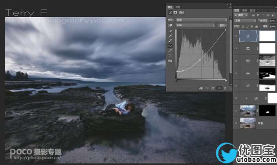277x165 pixels.
Task: Reset the curve to adjustment defaults
Action: point(213,88)
